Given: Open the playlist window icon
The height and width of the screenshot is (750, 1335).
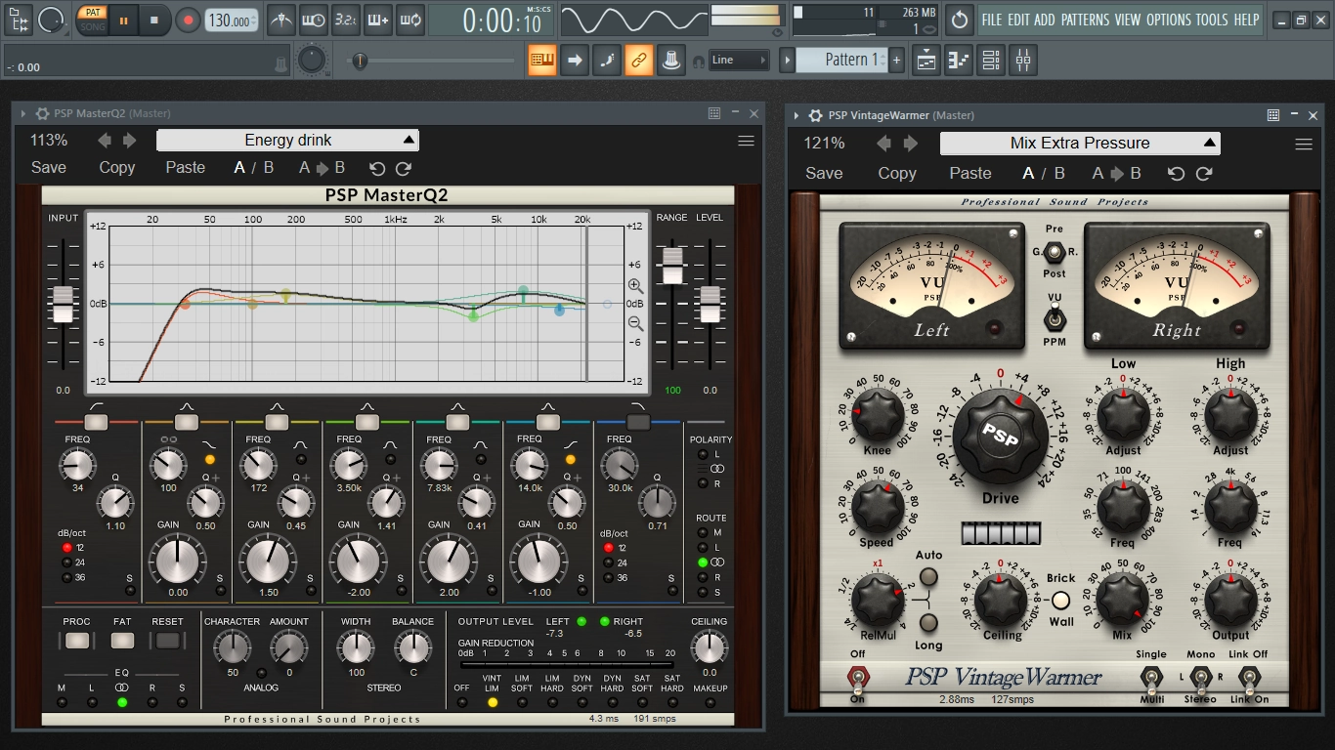Looking at the screenshot, I should [926, 61].
